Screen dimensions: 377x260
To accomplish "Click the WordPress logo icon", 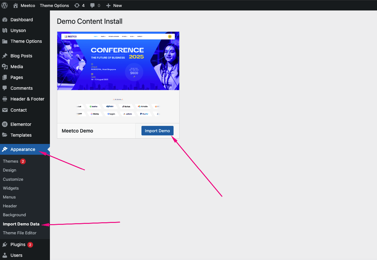I will click(x=5, y=5).
